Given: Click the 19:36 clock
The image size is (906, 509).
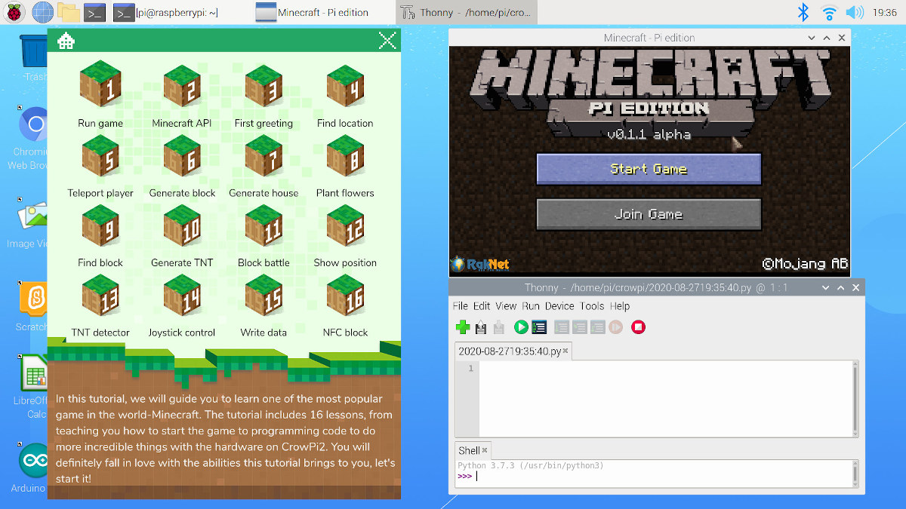Looking at the screenshot, I should coord(884,12).
